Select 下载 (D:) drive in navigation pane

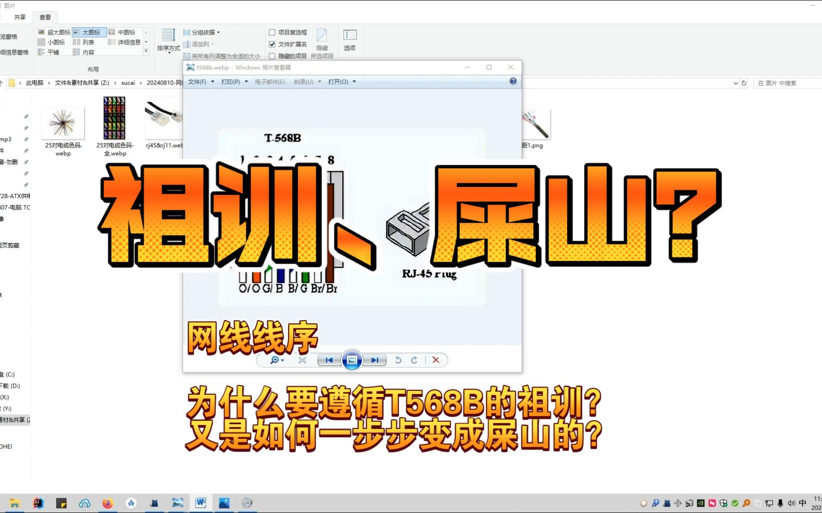10,386
